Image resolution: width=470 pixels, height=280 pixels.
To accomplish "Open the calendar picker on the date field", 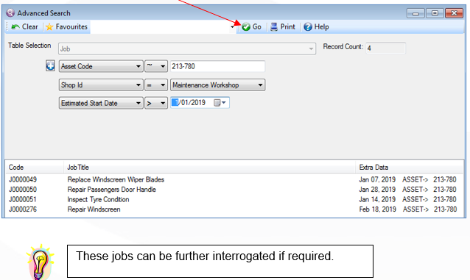I will [220, 103].
